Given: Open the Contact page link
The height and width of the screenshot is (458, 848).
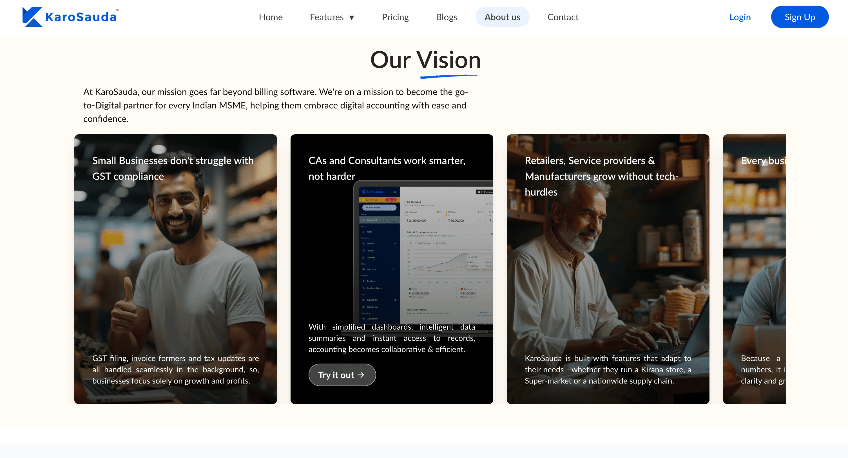Looking at the screenshot, I should click(x=563, y=17).
